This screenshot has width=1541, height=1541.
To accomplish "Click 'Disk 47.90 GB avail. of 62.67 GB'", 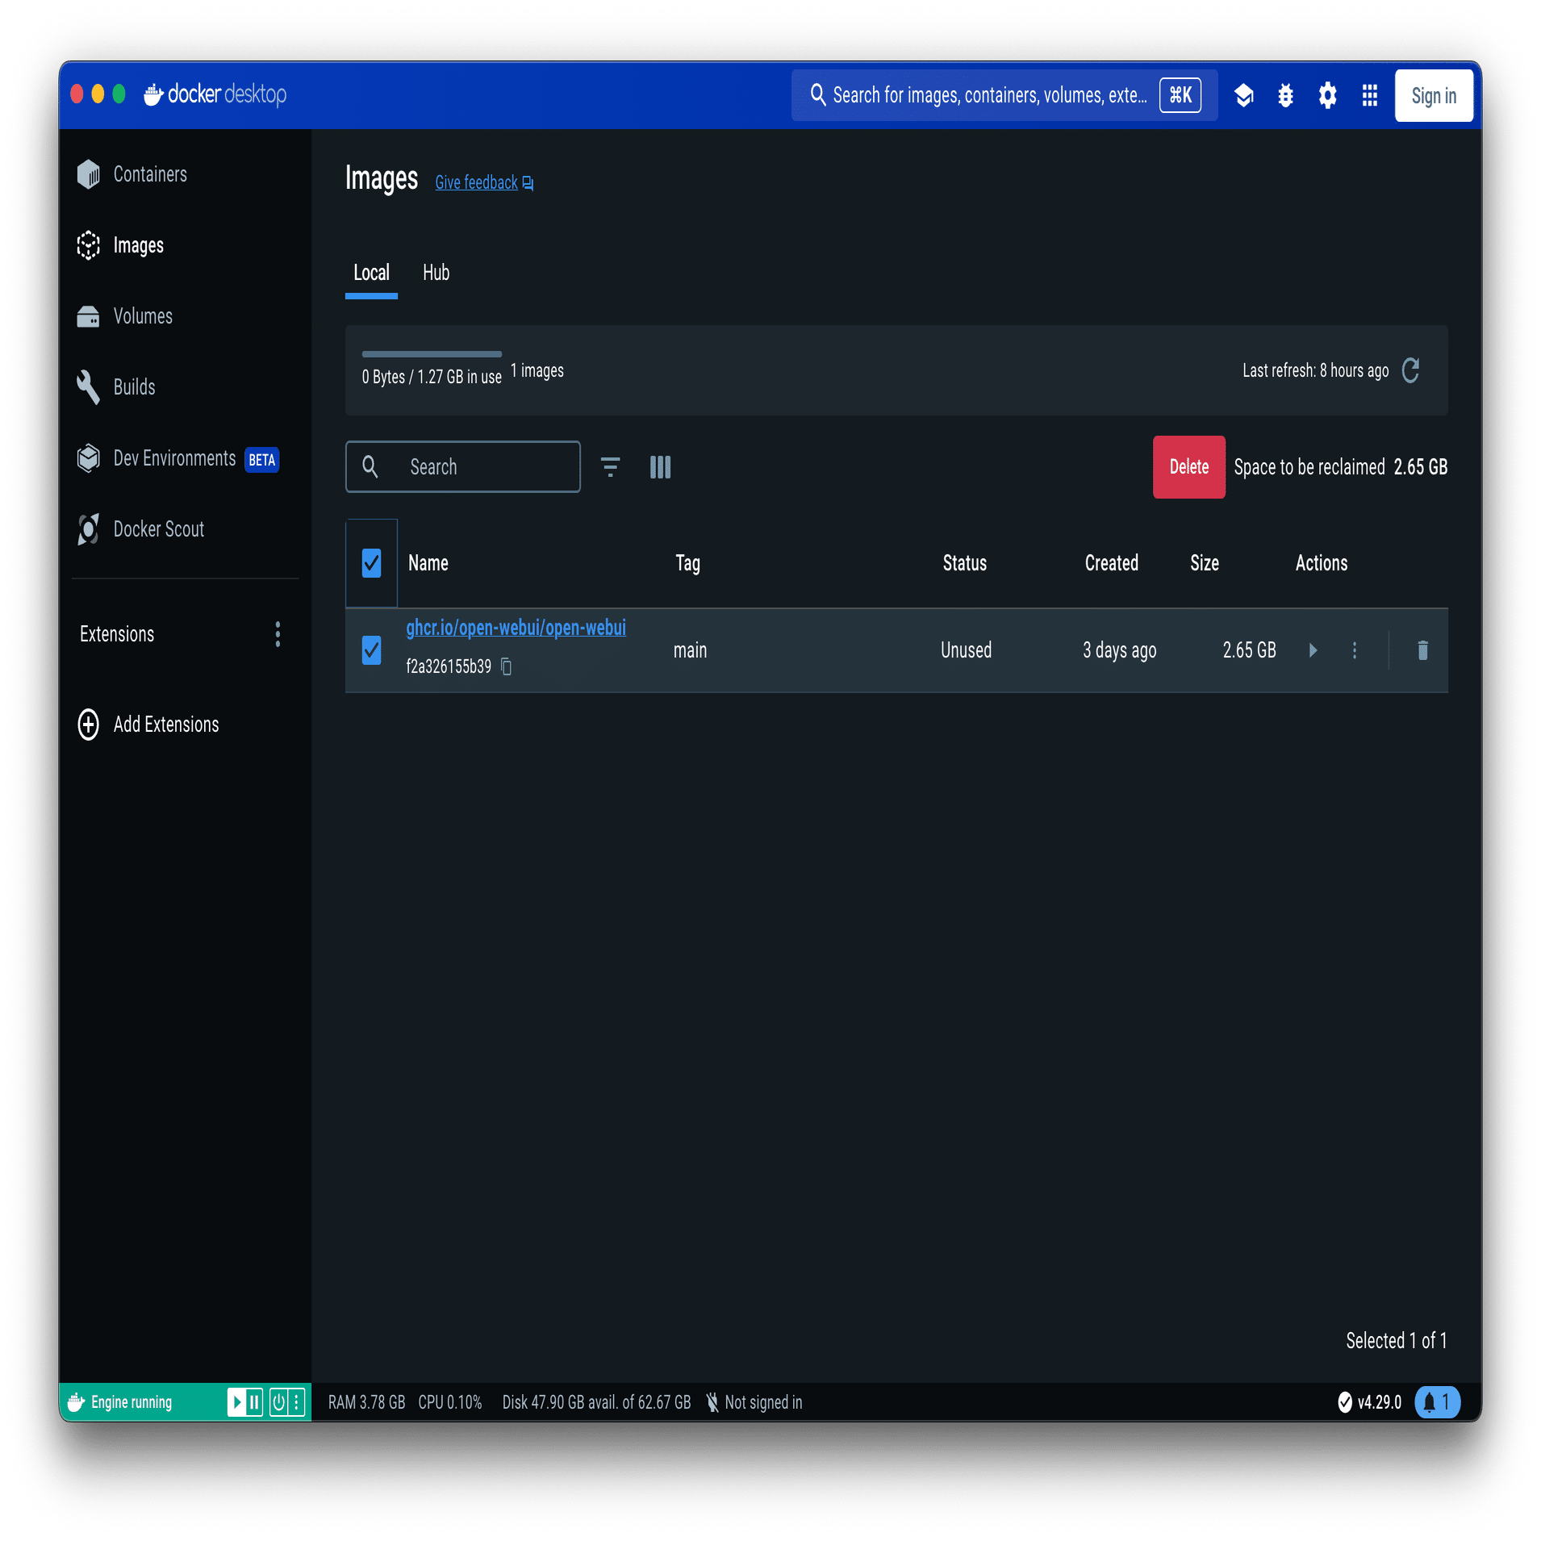I will pyautogui.click(x=596, y=1402).
